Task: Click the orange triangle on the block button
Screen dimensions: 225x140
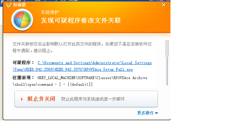Action: tap(22, 99)
